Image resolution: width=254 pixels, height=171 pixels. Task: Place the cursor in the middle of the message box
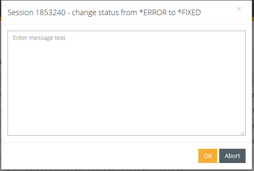click(x=127, y=83)
